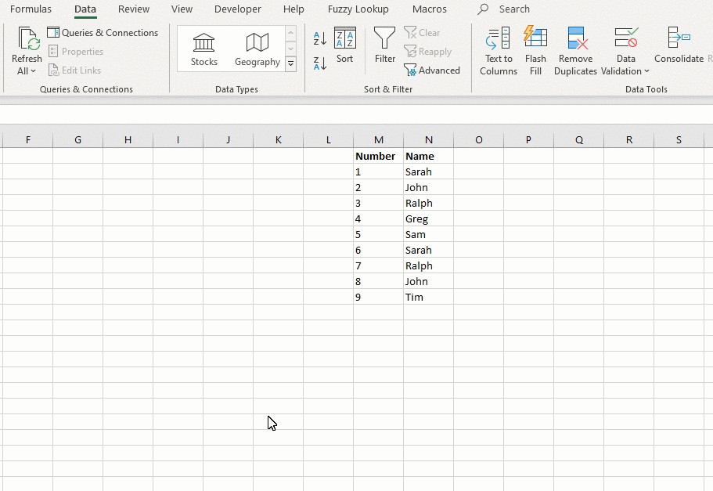Select the Stocks data type
713x491 pixels.
204,49
